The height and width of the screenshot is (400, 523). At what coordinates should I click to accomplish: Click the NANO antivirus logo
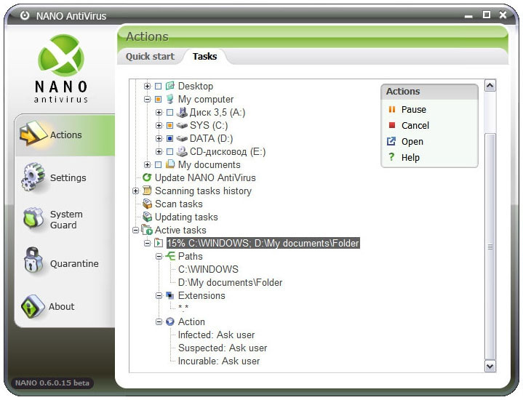click(x=61, y=68)
